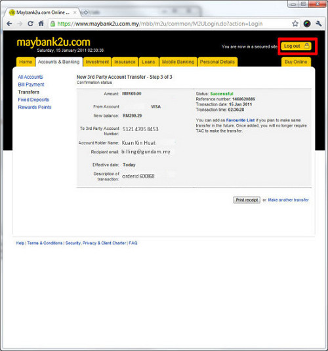This screenshot has width=328, height=351.
Task: Click Make another transfer link
Action: tap(289, 200)
